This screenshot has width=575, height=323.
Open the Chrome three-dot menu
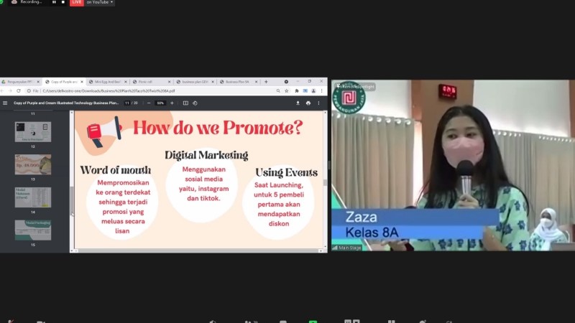point(321,91)
